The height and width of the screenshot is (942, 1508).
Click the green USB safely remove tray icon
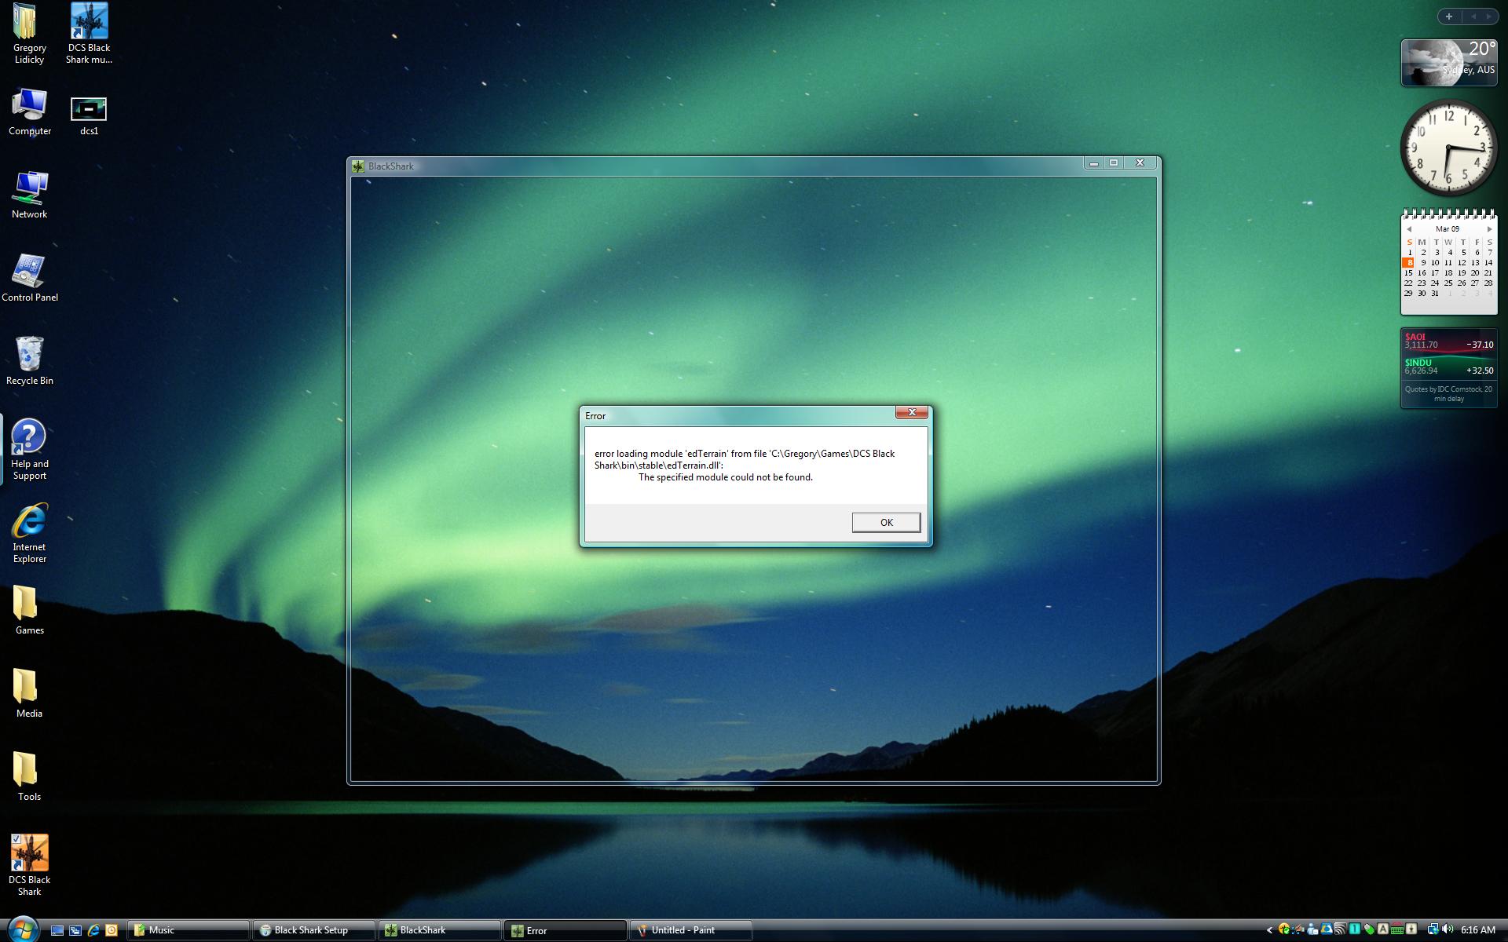[1369, 929]
